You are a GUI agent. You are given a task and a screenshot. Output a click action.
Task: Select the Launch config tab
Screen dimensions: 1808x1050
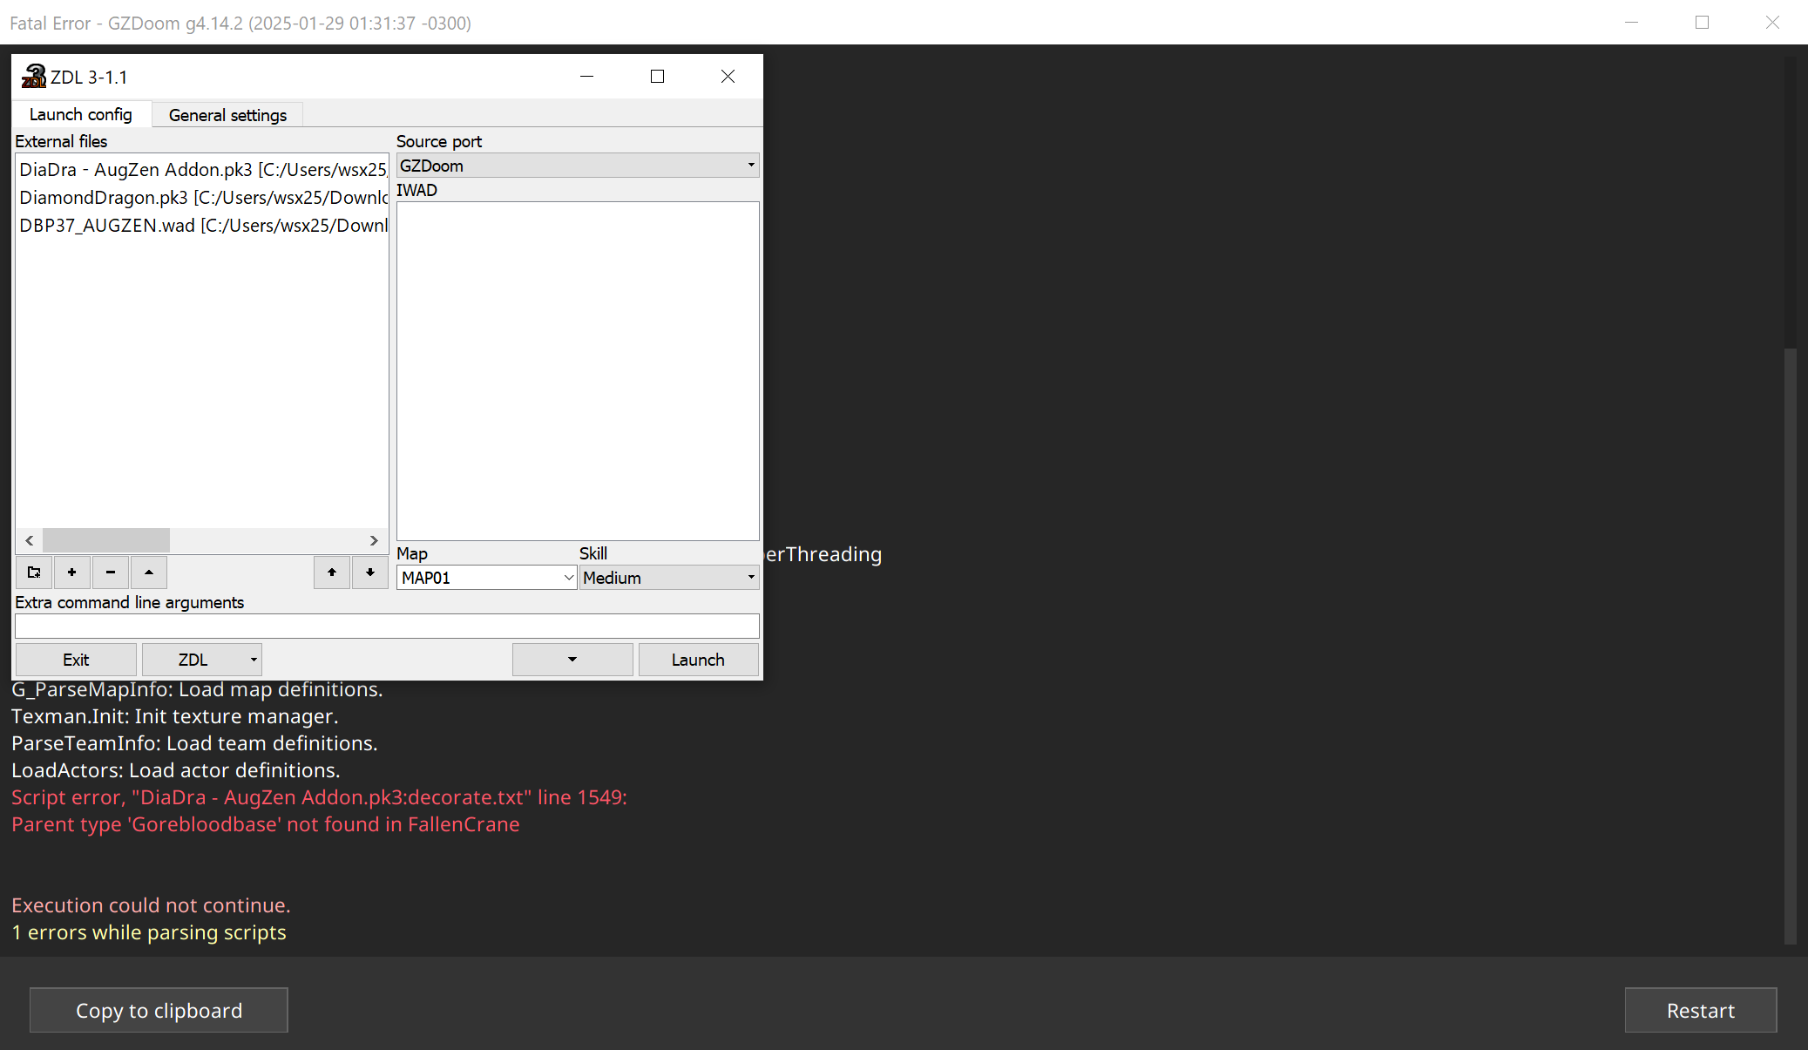pyautogui.click(x=81, y=114)
